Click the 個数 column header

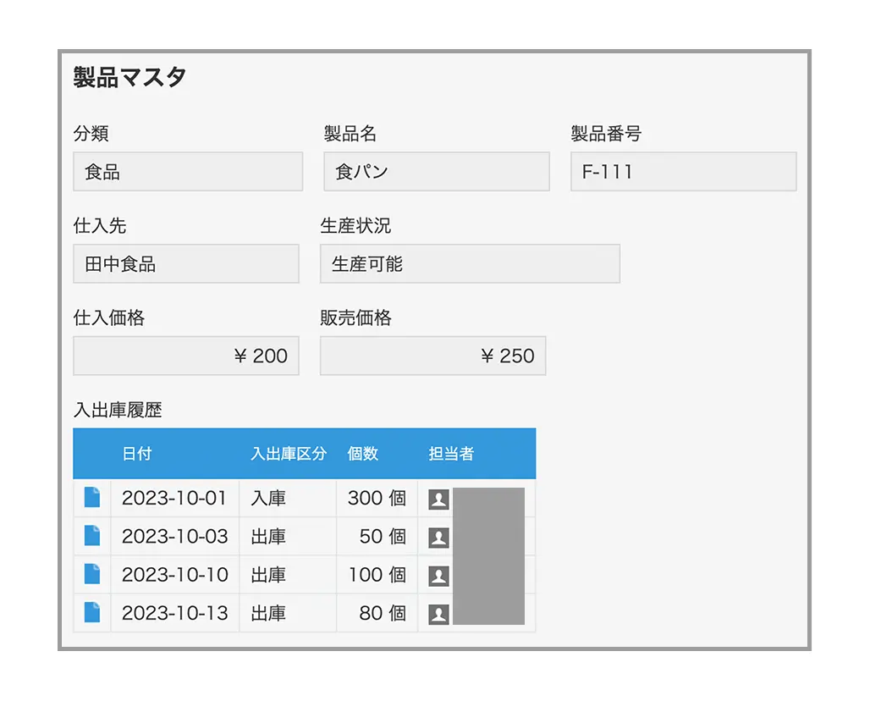coord(363,454)
